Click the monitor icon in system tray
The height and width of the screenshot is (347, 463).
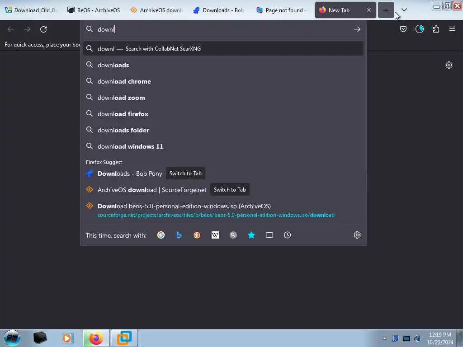tap(406, 338)
